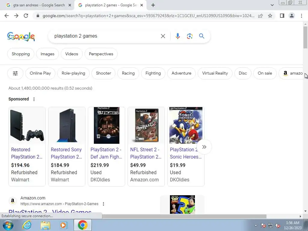Open Restored PlayStation 2 $194.96 listing
Screen dimensions: 308x231
[x=27, y=153]
